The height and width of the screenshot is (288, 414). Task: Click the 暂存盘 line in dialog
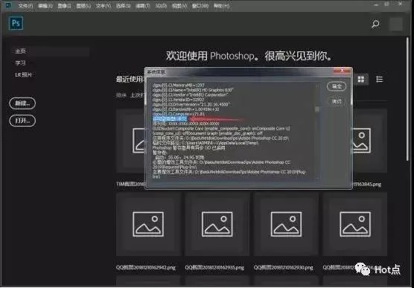tap(160, 153)
